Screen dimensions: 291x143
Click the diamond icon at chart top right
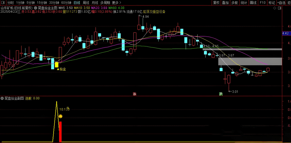275,8
